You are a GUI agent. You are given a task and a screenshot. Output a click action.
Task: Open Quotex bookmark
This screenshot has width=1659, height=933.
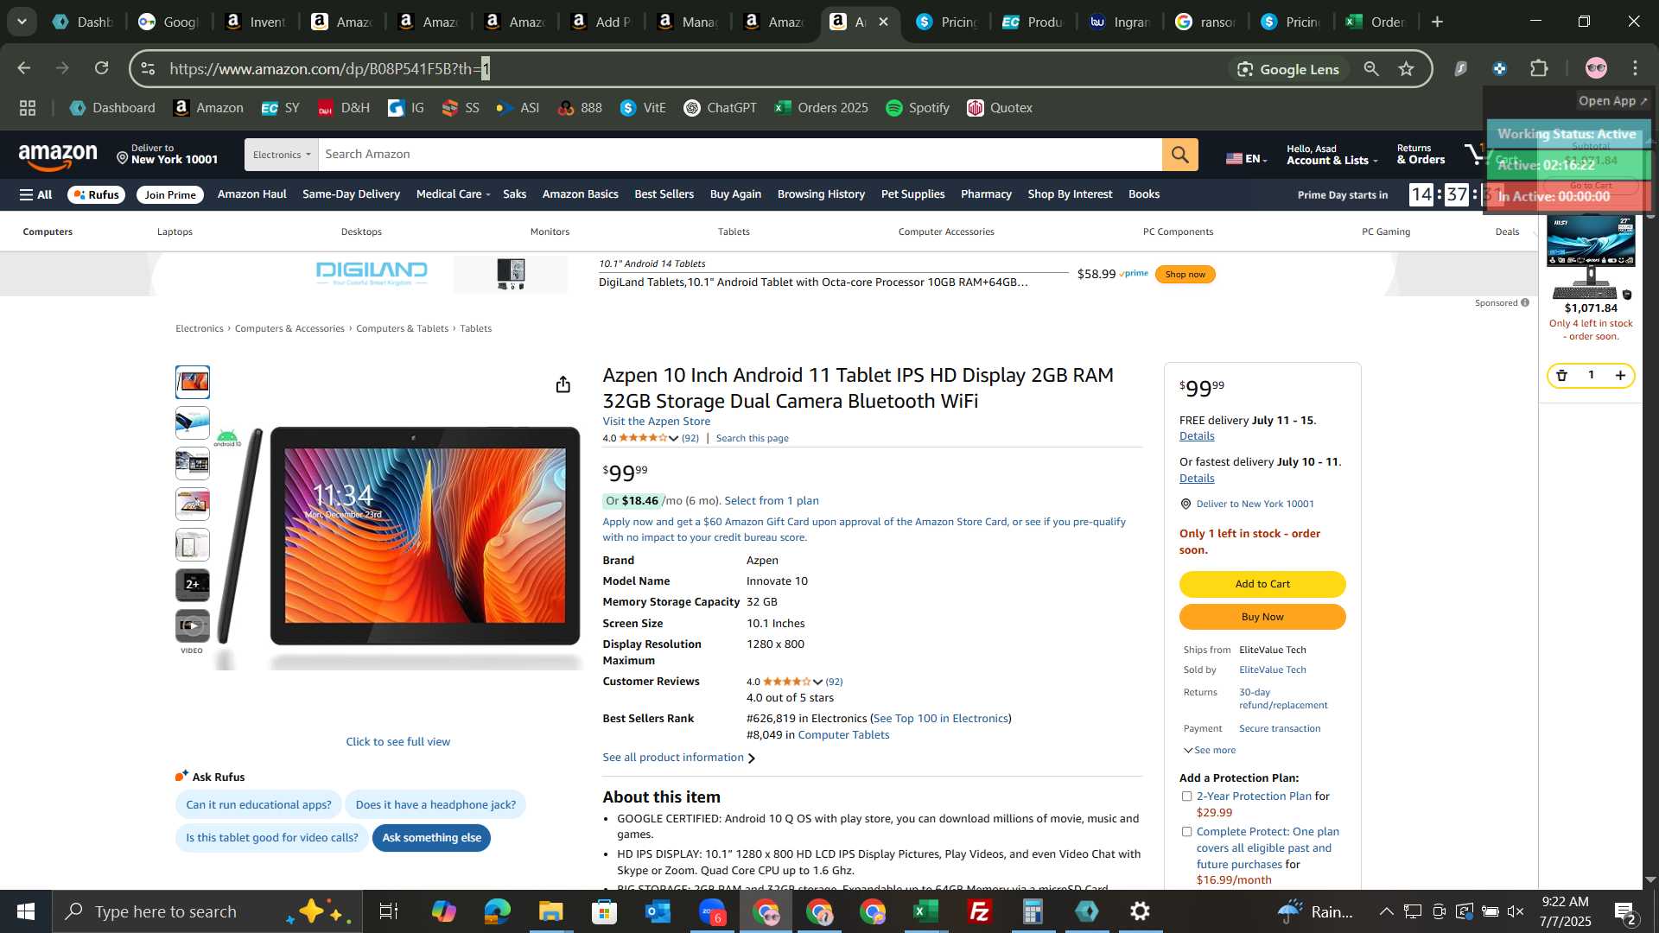pyautogui.click(x=1000, y=108)
